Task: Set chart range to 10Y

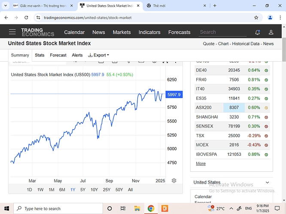Action: [x=94, y=190]
